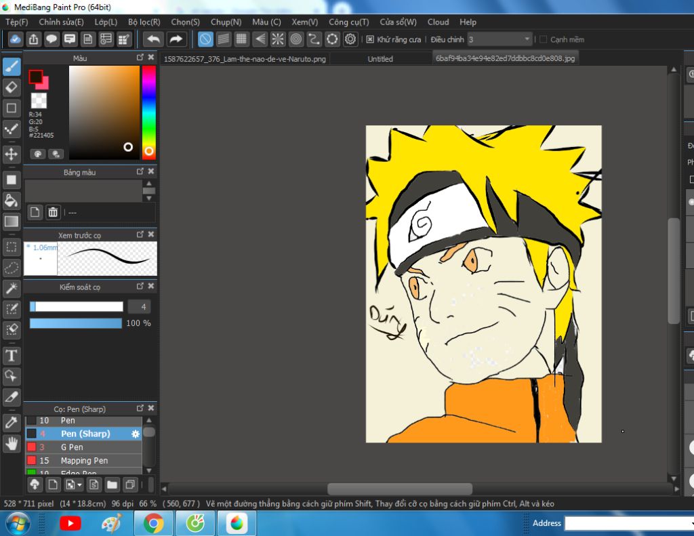The image size is (694, 536).
Task: Click the brush folder icon
Action: [112, 485]
